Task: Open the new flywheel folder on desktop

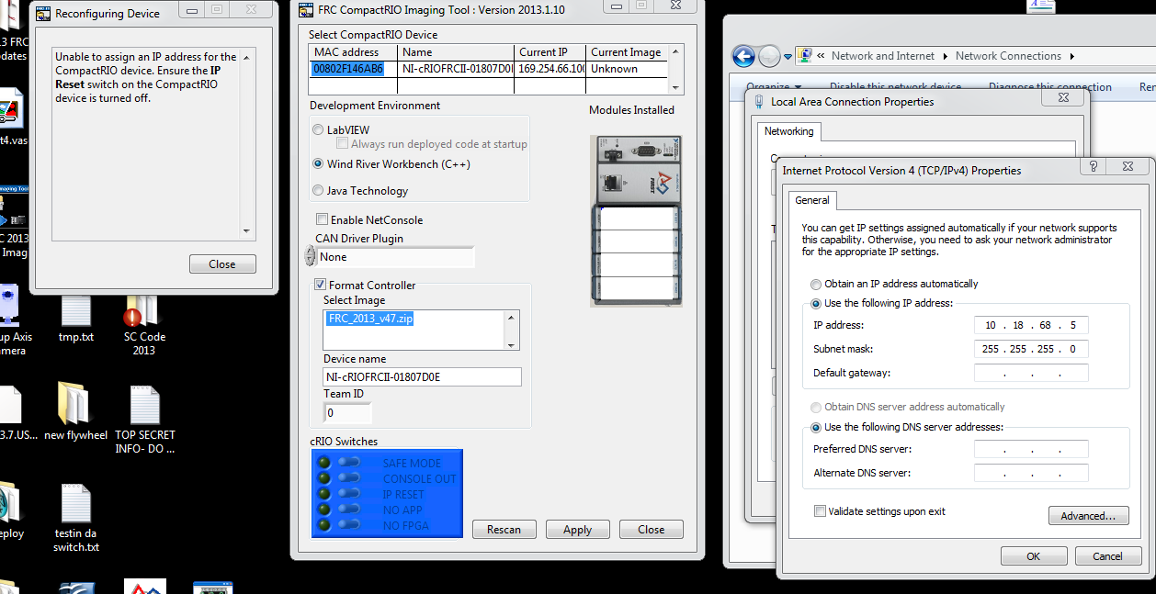Action: (76, 410)
